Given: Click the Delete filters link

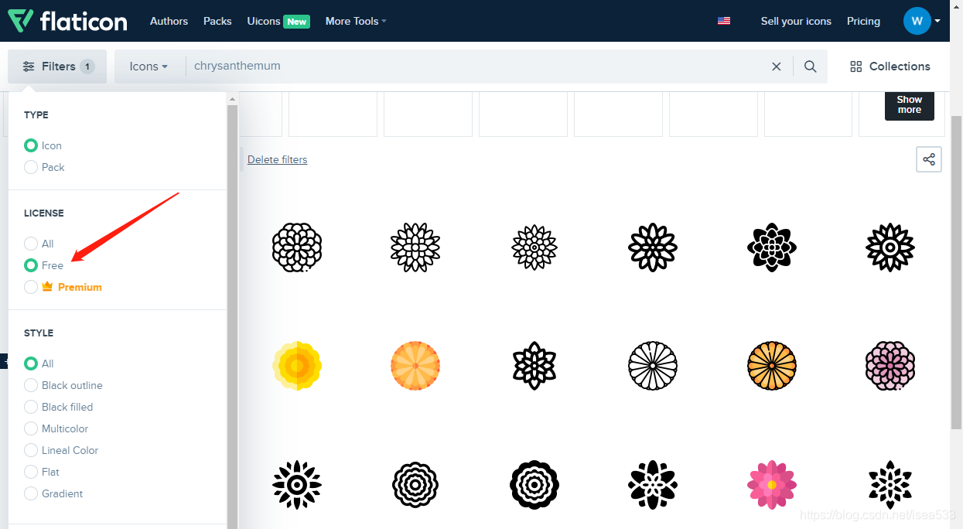Looking at the screenshot, I should point(277,159).
